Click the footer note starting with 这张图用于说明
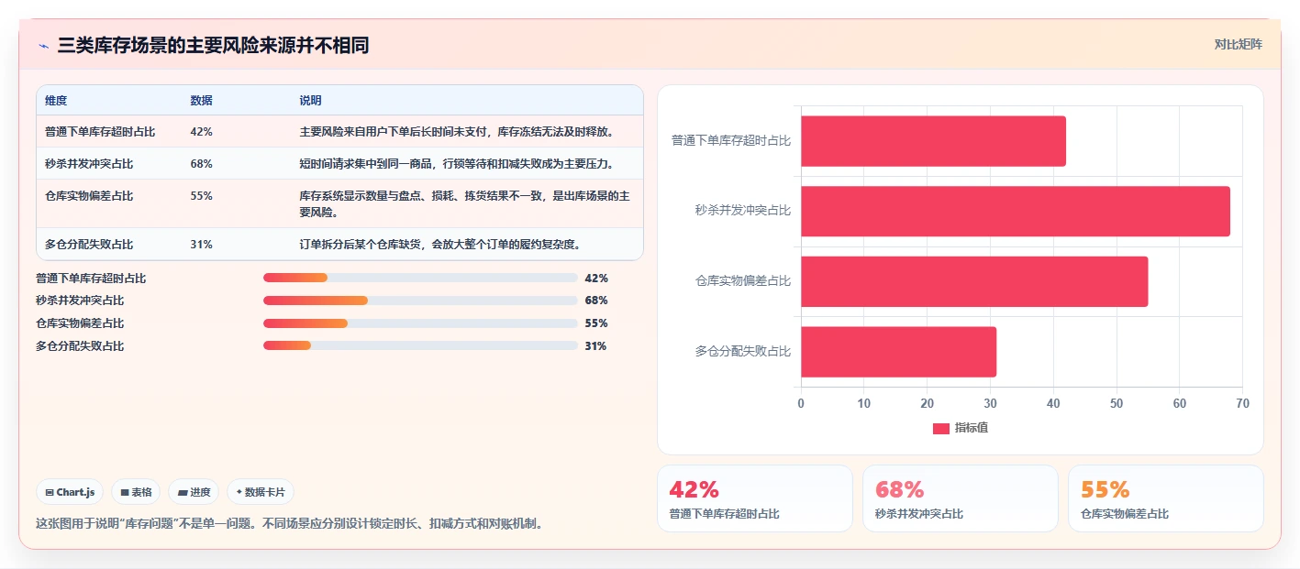The width and height of the screenshot is (1300, 569). (289, 524)
